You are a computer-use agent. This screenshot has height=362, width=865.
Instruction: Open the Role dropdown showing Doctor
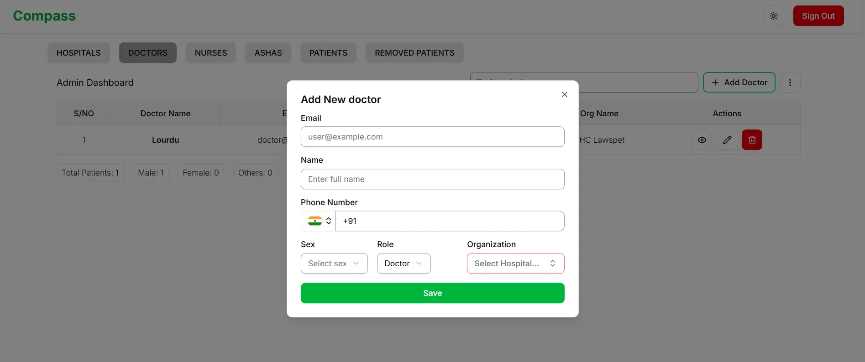[404, 264]
